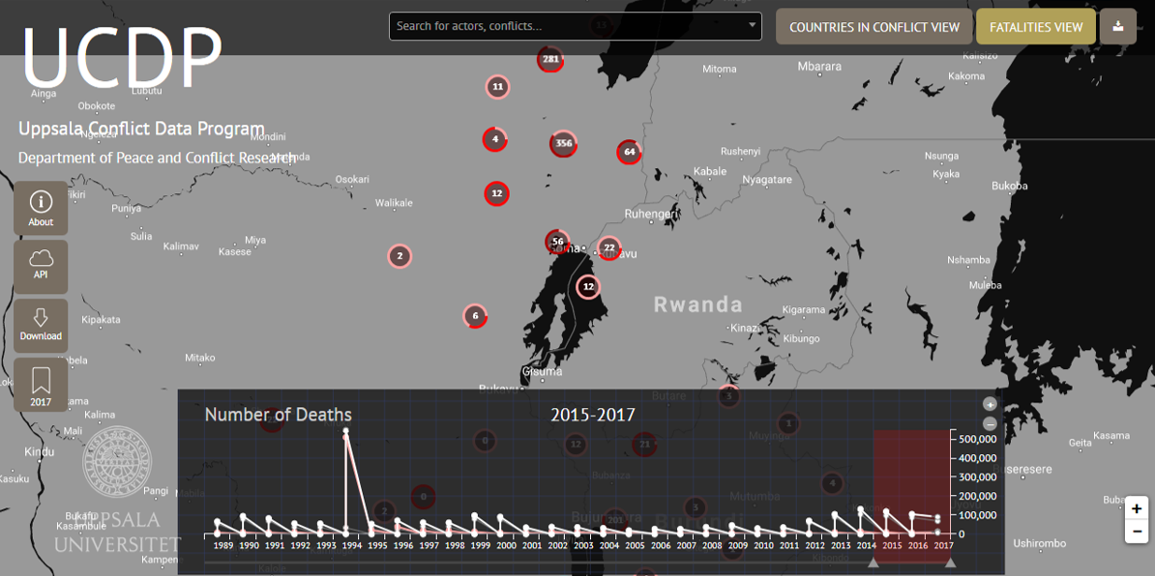Click the top-right download tray icon
Image resolution: width=1155 pixels, height=576 pixels.
(x=1118, y=27)
